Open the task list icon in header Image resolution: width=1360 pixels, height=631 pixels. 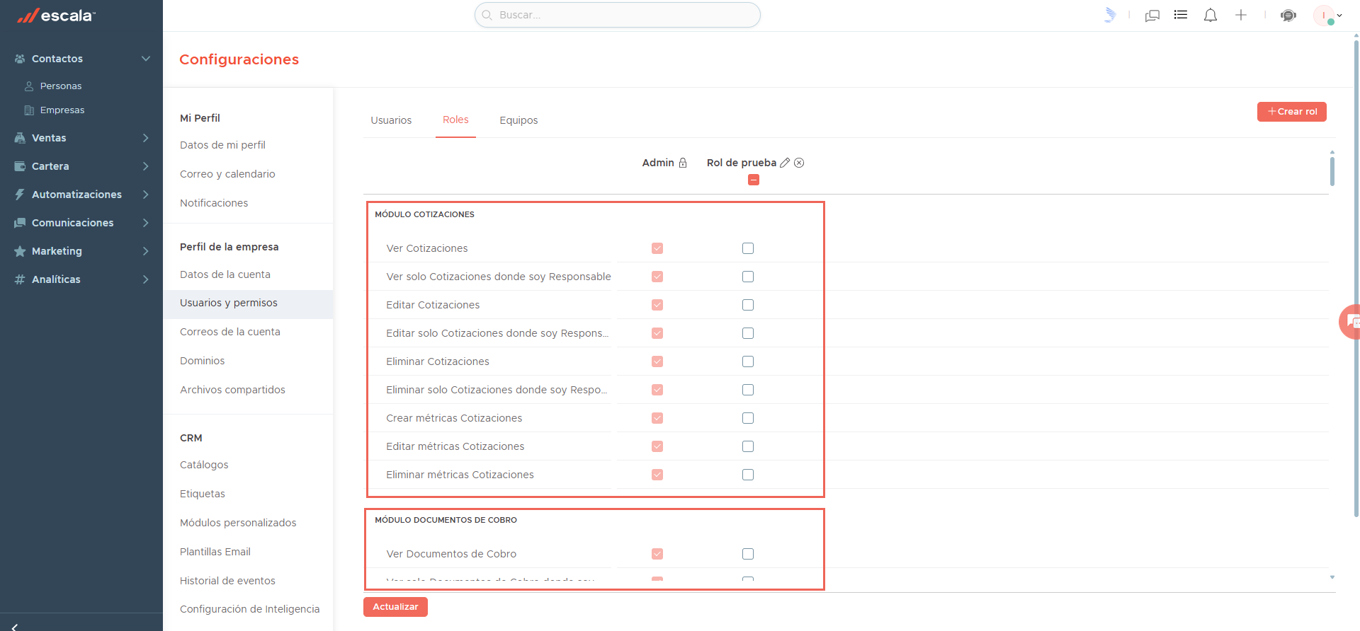pyautogui.click(x=1181, y=15)
